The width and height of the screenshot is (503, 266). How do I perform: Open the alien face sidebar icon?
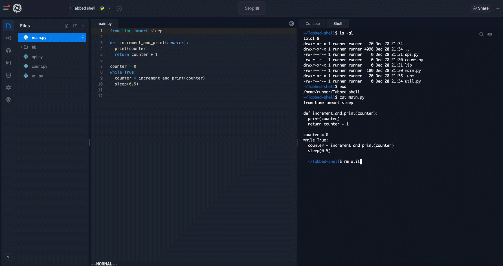[x=8, y=100]
